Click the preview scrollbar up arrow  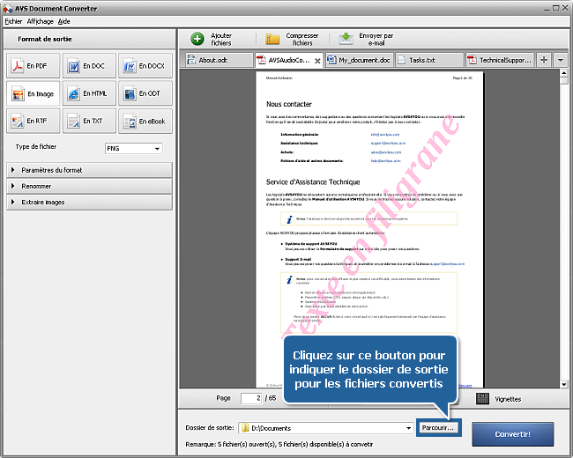tap(564, 73)
